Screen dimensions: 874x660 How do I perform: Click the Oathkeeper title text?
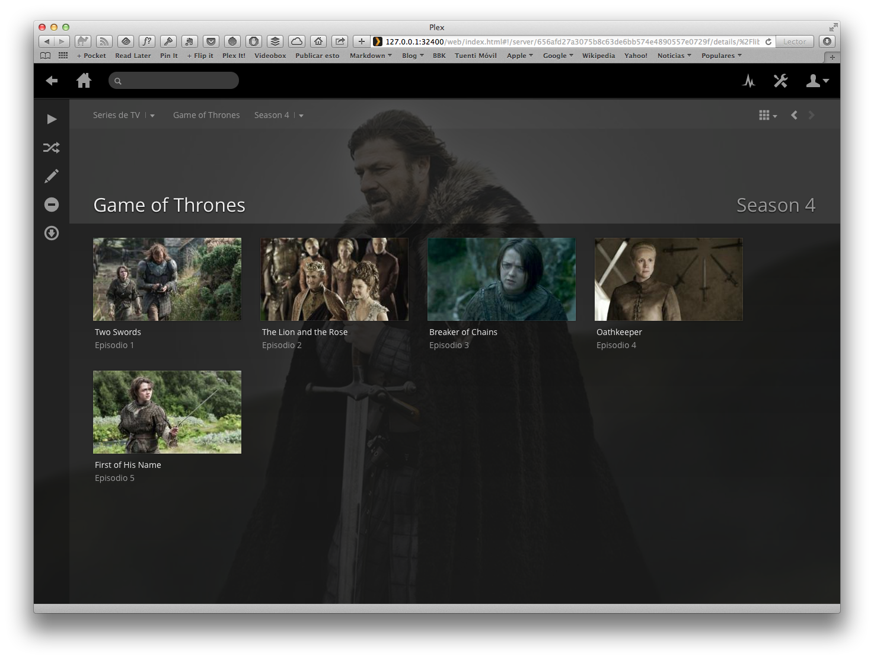(x=619, y=332)
